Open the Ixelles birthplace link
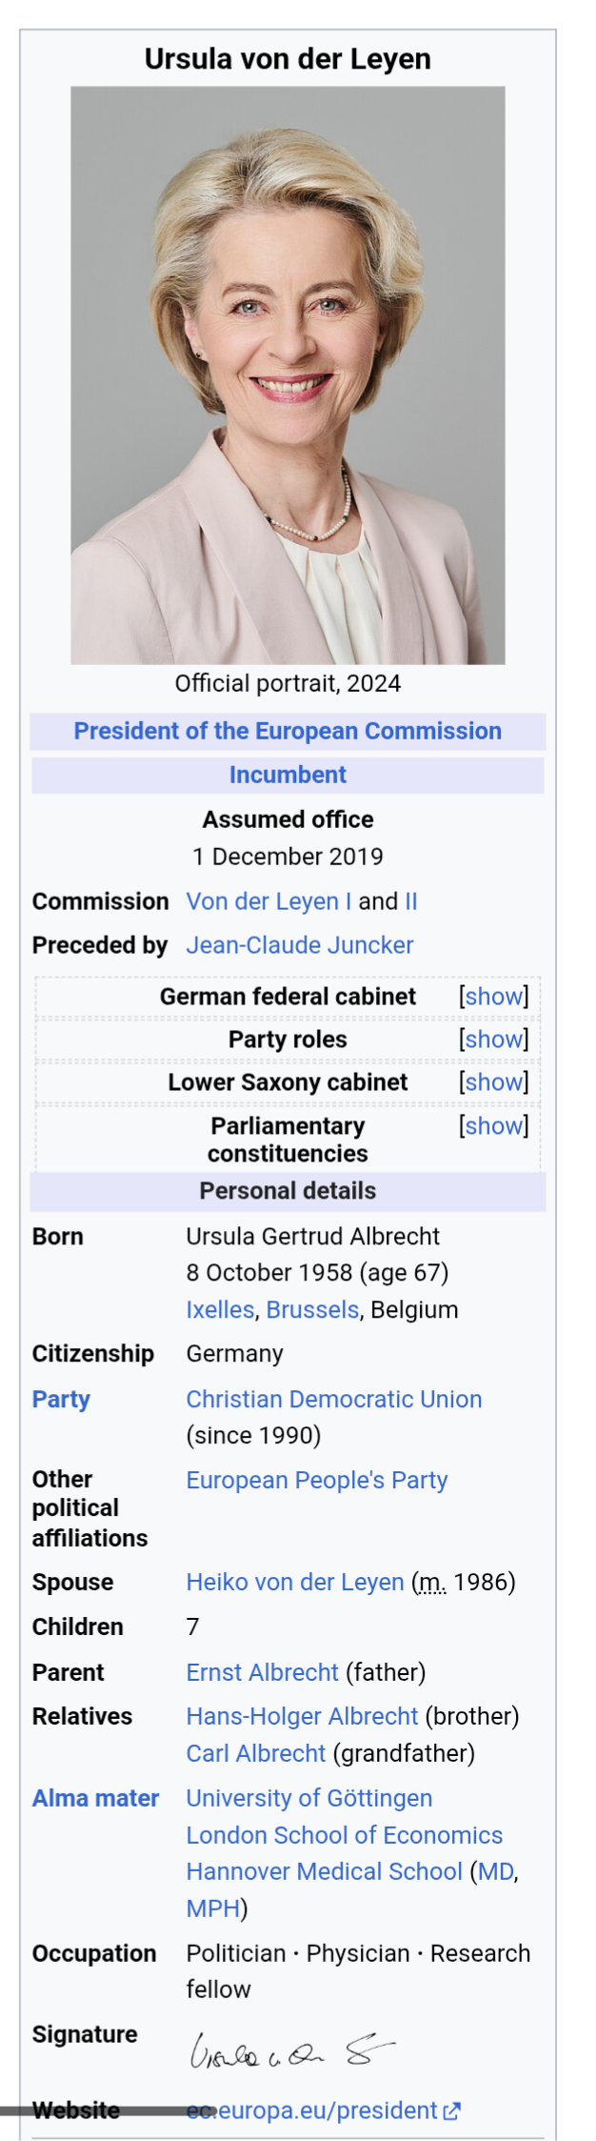The height and width of the screenshot is (2141, 596). coord(220,1310)
